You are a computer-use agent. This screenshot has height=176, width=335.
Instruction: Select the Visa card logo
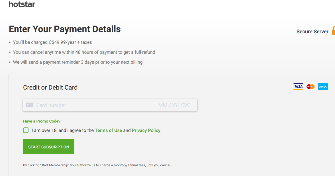click(298, 87)
